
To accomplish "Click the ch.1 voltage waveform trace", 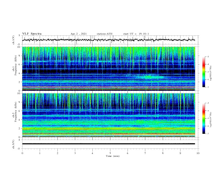I will click(x=108, y=40).
